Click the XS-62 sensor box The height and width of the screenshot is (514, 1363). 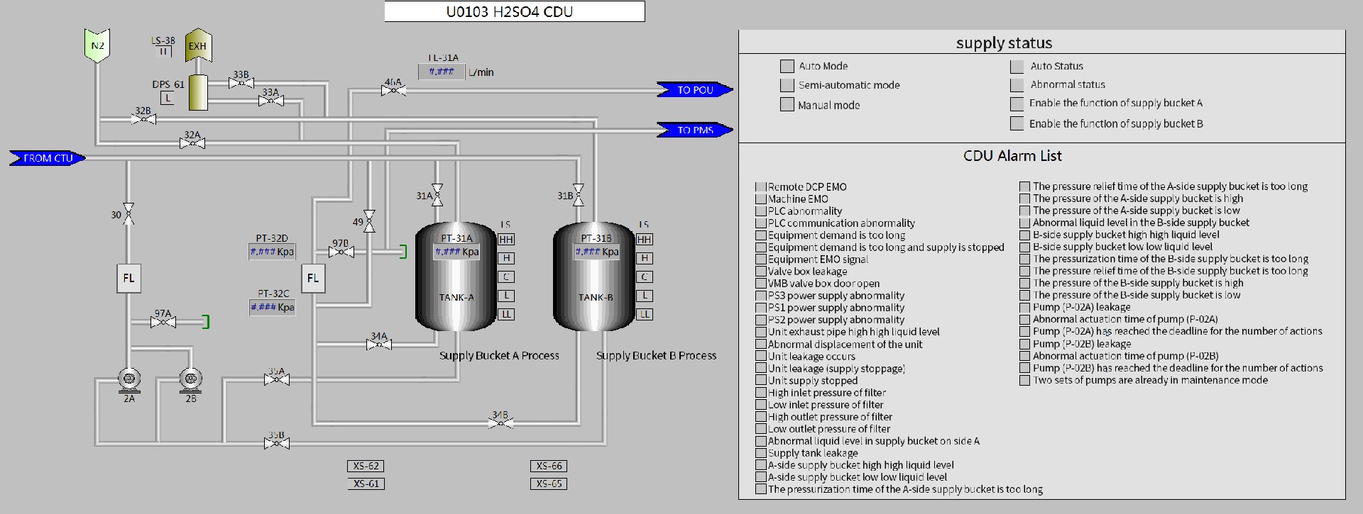tap(366, 466)
